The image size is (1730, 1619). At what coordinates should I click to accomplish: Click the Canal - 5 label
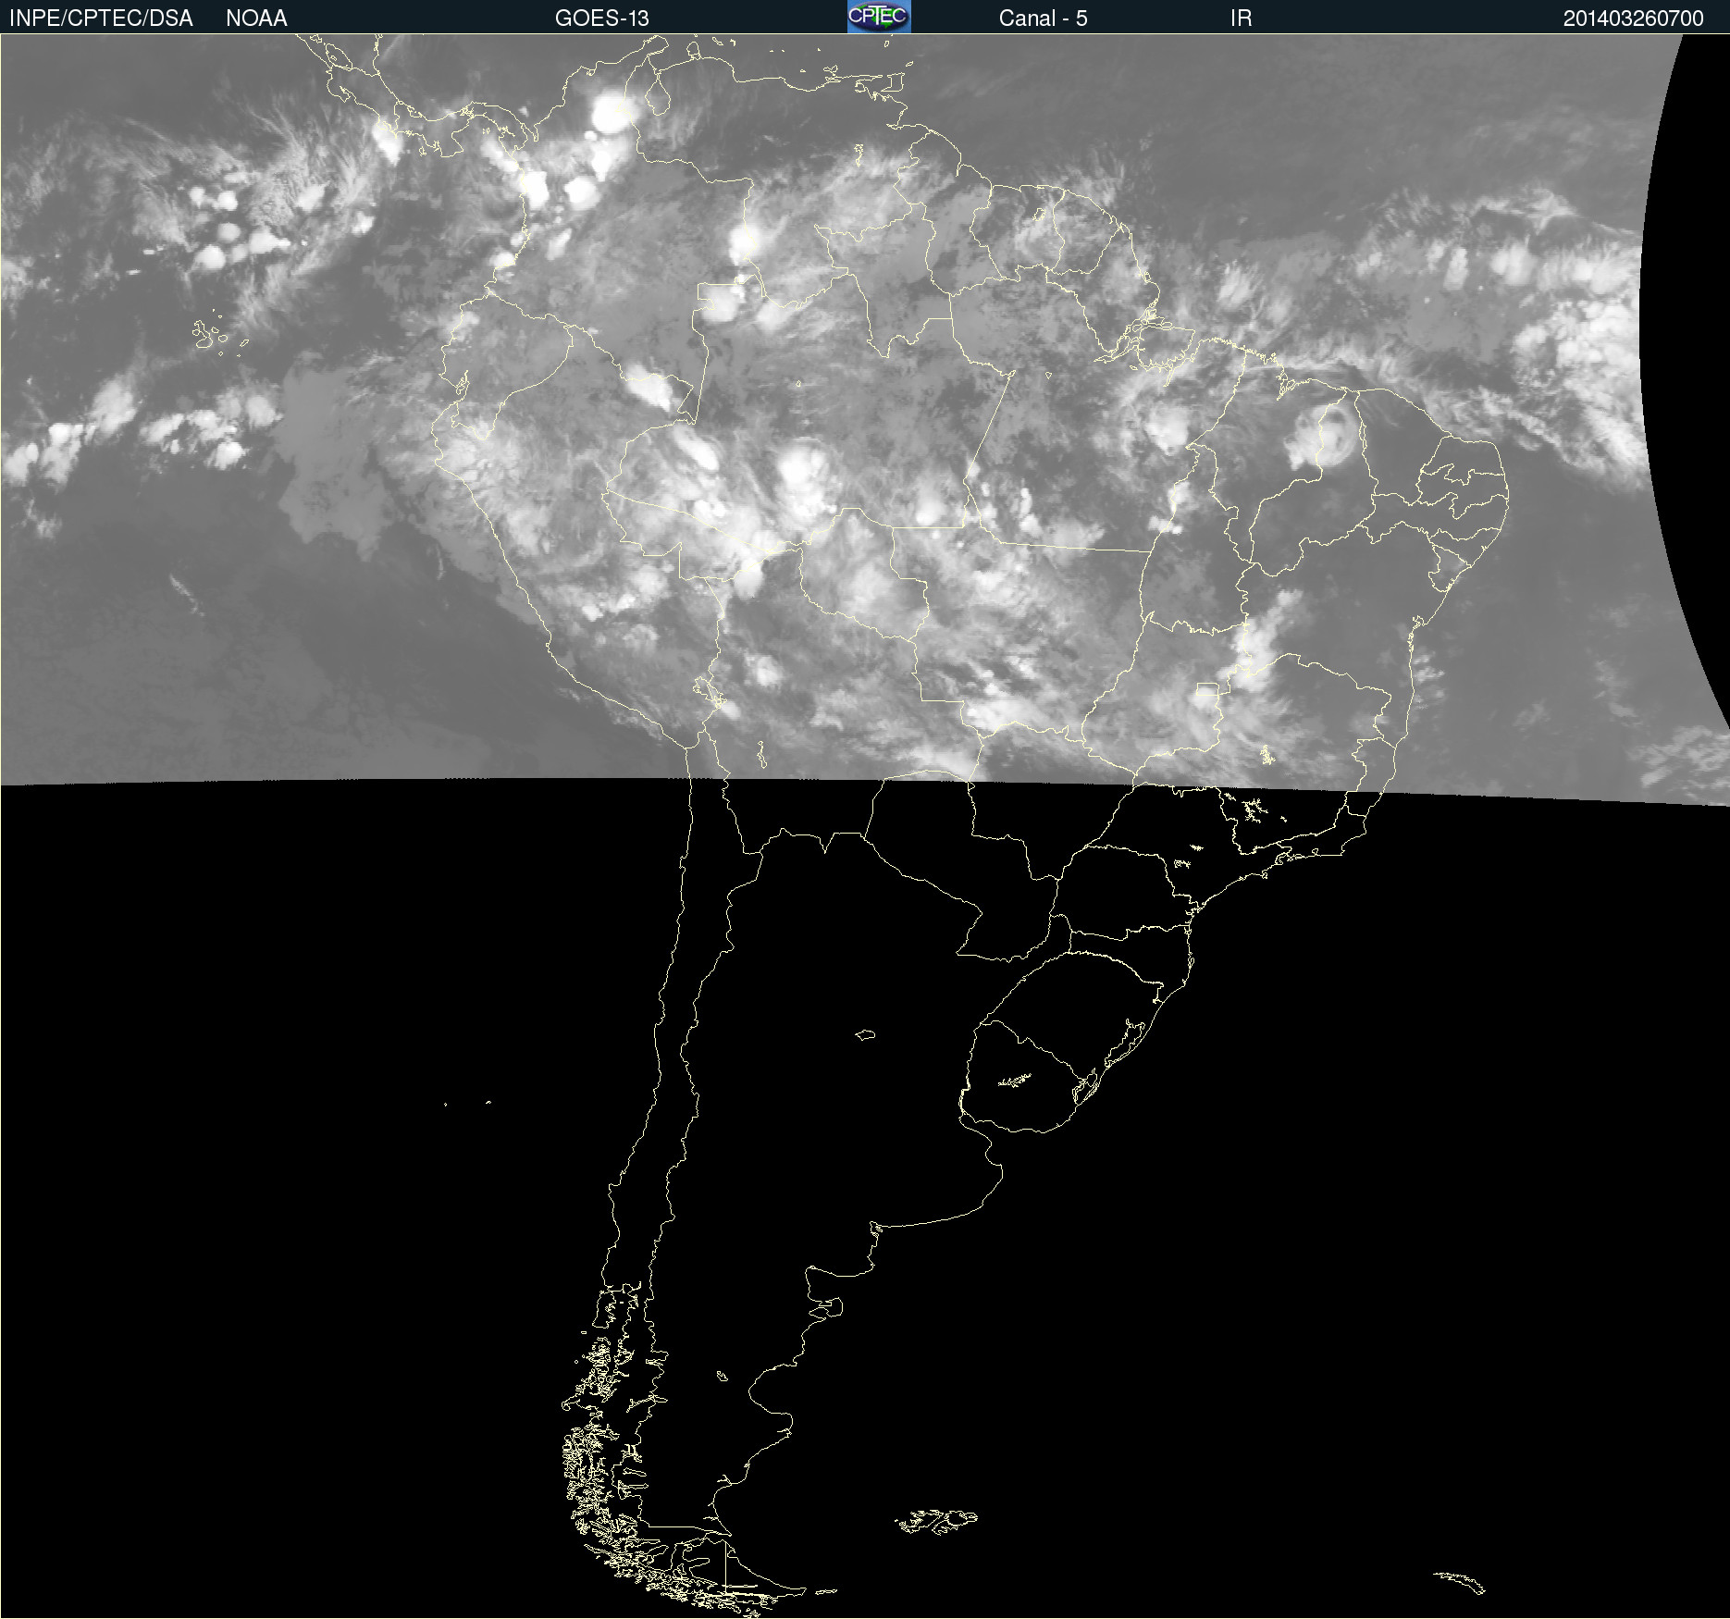1043,19
